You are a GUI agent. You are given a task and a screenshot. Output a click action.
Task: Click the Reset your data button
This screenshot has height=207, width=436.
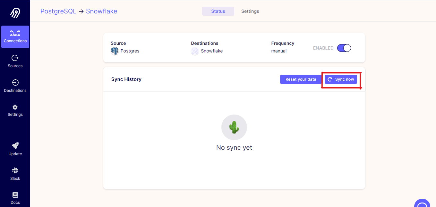coord(301,79)
